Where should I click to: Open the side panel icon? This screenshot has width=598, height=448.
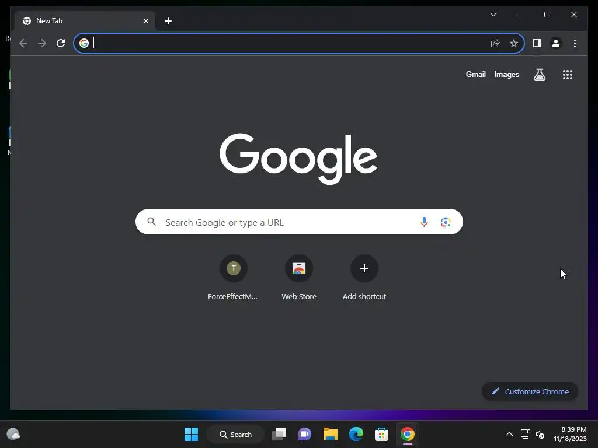537,43
